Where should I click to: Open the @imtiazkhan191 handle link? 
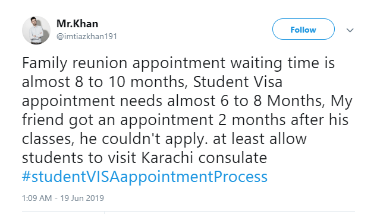(x=87, y=36)
